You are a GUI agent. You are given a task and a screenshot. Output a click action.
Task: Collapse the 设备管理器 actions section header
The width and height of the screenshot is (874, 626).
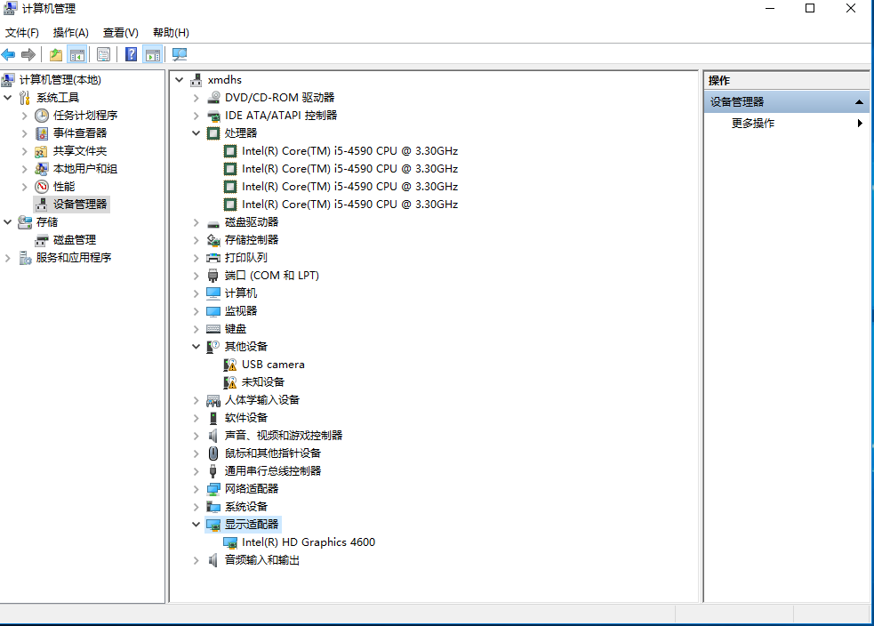[859, 102]
